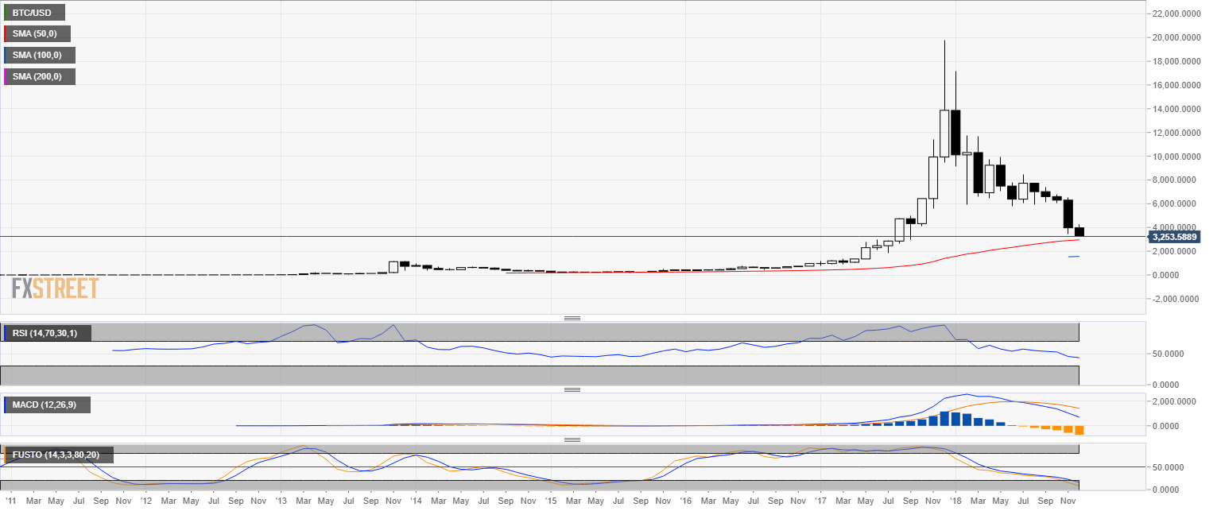Viewport: 1217px width, 511px height.
Task: Click the tallest blue MACD histogram bar
Action: (x=944, y=418)
